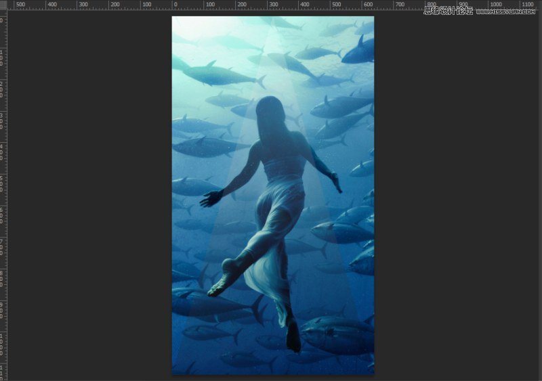The width and height of the screenshot is (542, 381).
Task: Click the "1100" mark on the horizontal ruler
Action: 528,5
